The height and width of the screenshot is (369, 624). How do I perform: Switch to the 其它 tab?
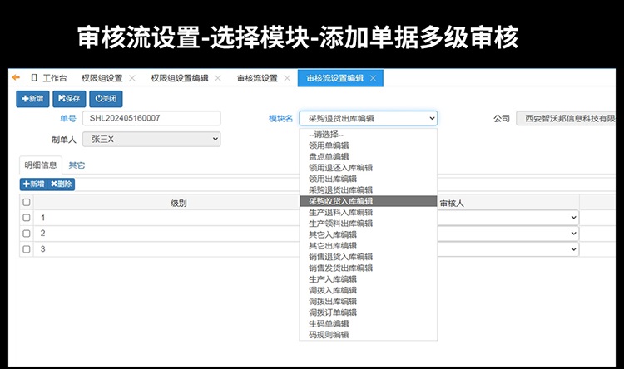tap(77, 165)
